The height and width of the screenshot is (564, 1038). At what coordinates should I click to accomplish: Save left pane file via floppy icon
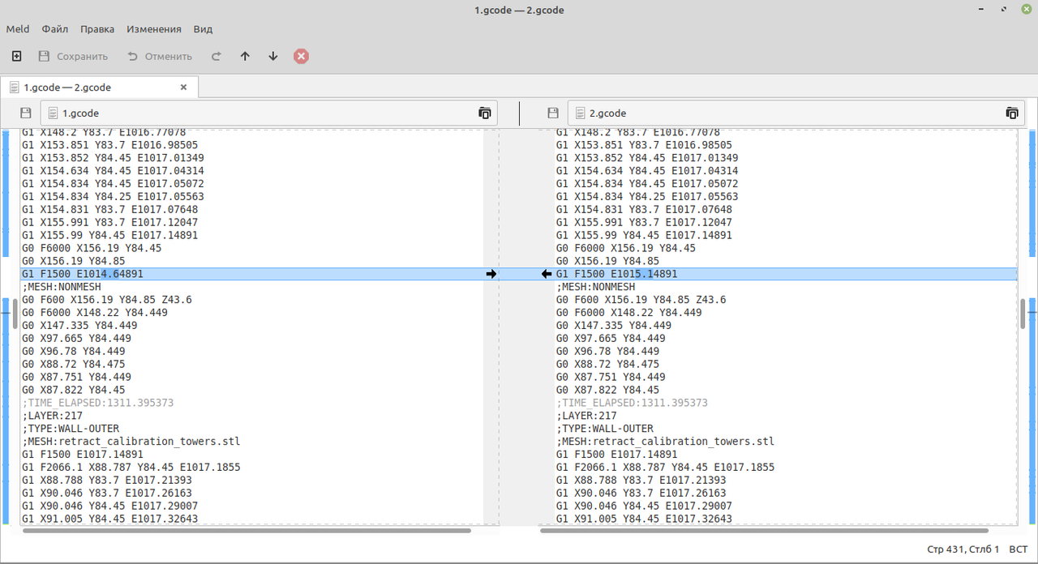[x=26, y=113]
